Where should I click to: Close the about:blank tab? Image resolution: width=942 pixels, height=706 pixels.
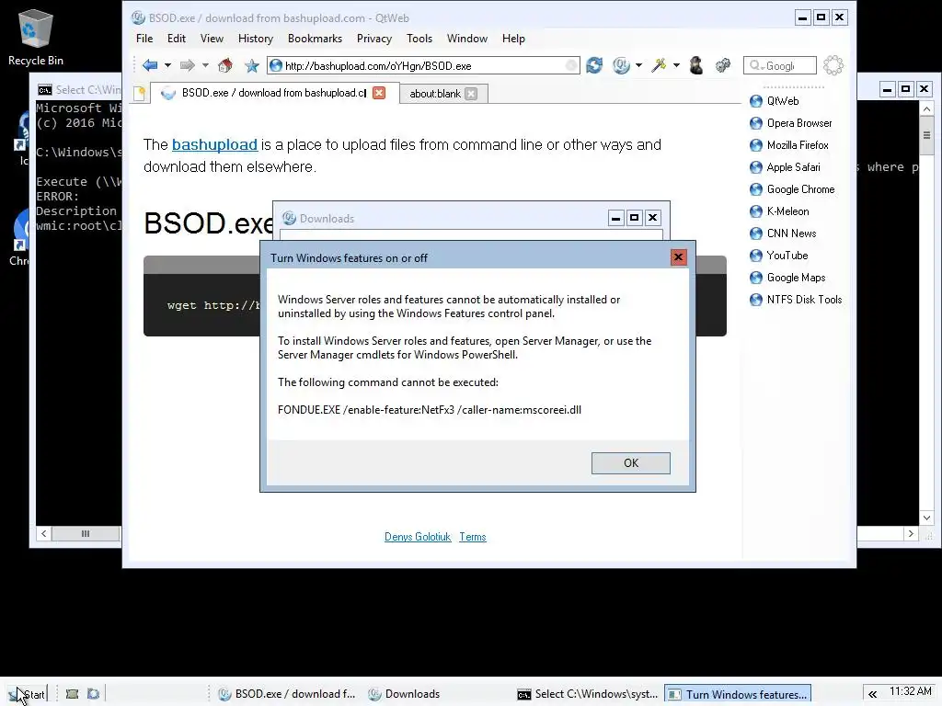point(472,94)
